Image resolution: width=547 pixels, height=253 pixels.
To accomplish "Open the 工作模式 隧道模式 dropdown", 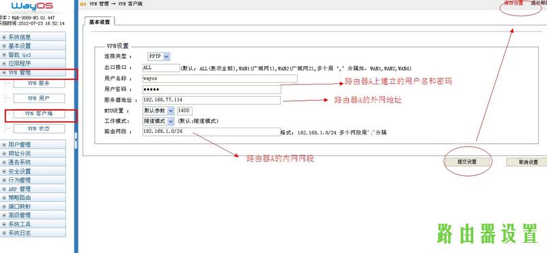I will coord(158,121).
